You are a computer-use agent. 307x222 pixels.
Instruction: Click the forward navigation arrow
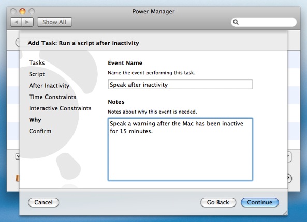click(27, 22)
